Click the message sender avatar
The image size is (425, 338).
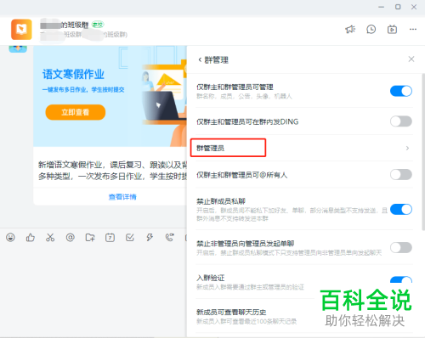pyautogui.click(x=18, y=49)
